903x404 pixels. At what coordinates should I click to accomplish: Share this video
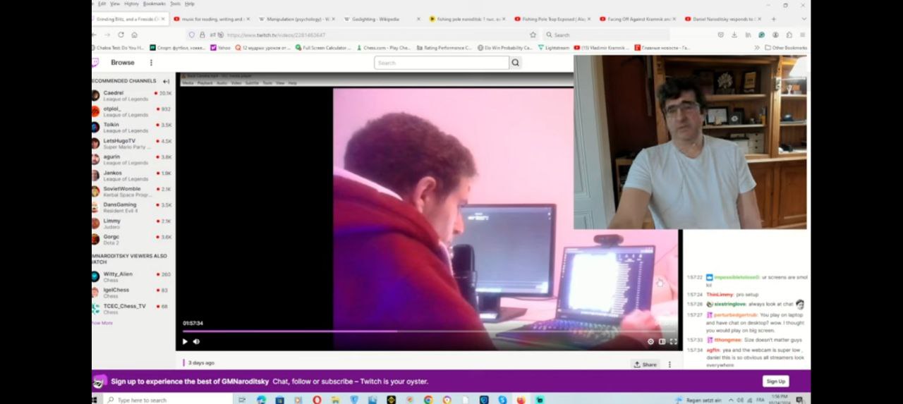(645, 365)
